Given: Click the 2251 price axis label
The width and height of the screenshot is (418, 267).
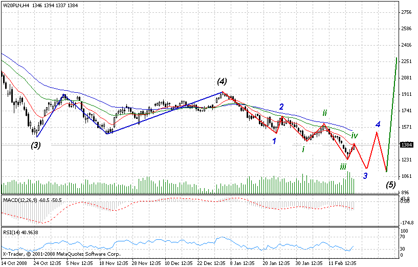Looking at the screenshot, I should point(406,61).
